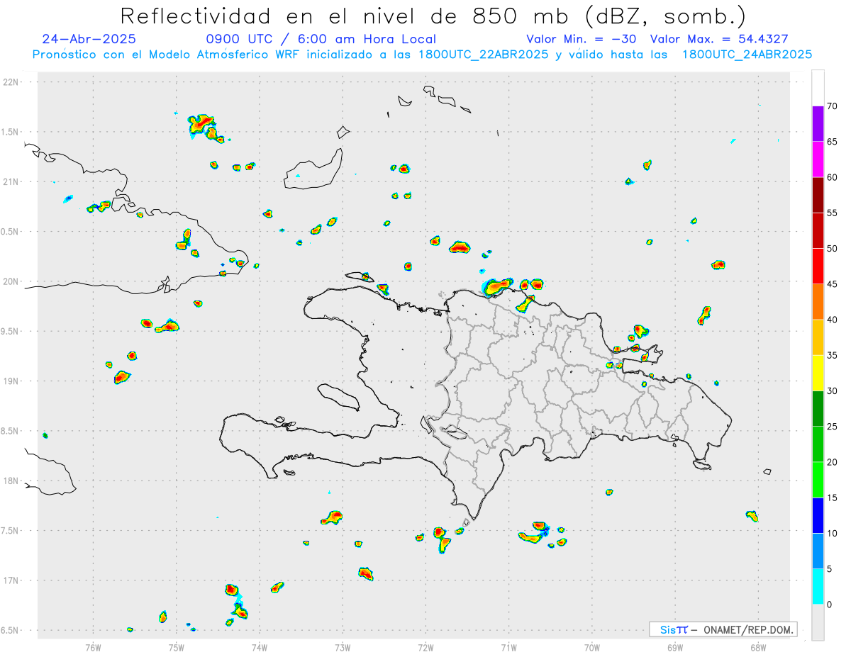Pick the dark maroon 55–60 dBZ colorbar segment
This screenshot has height=657, width=851.
pyautogui.click(x=818, y=195)
